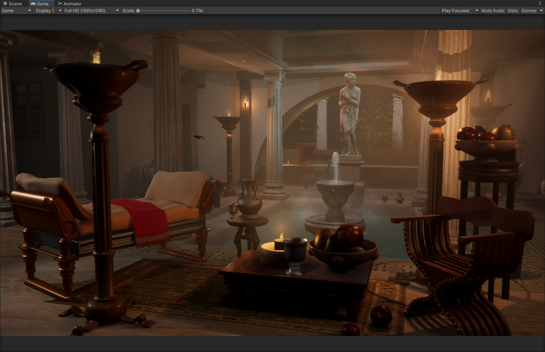Toggle the Stats overlay

(x=513, y=11)
